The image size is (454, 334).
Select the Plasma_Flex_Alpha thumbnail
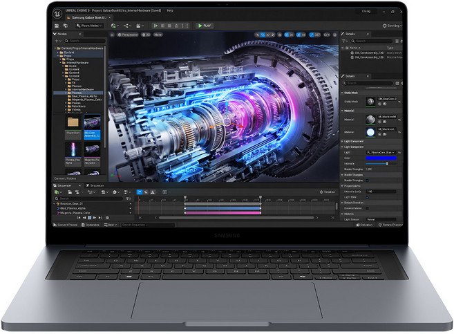click(73, 154)
